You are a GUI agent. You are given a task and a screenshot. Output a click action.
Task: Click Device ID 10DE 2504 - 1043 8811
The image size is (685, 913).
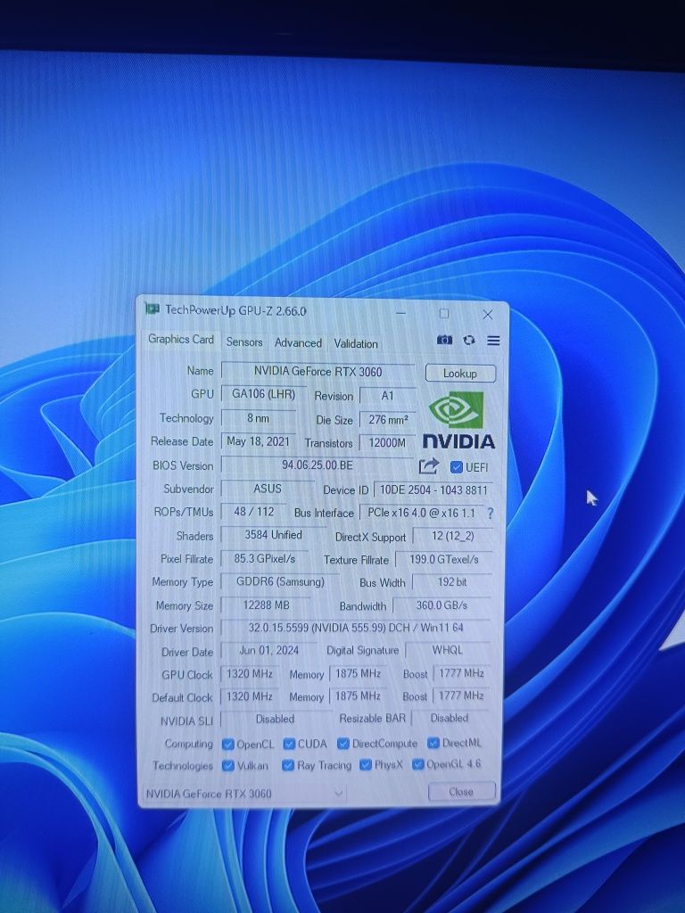[433, 490]
